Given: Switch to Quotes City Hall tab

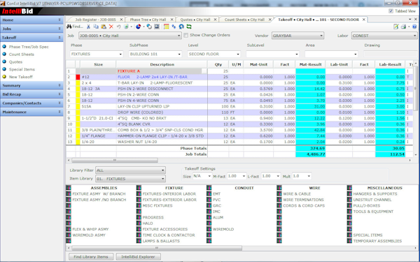Looking at the screenshot, I should point(195,20).
